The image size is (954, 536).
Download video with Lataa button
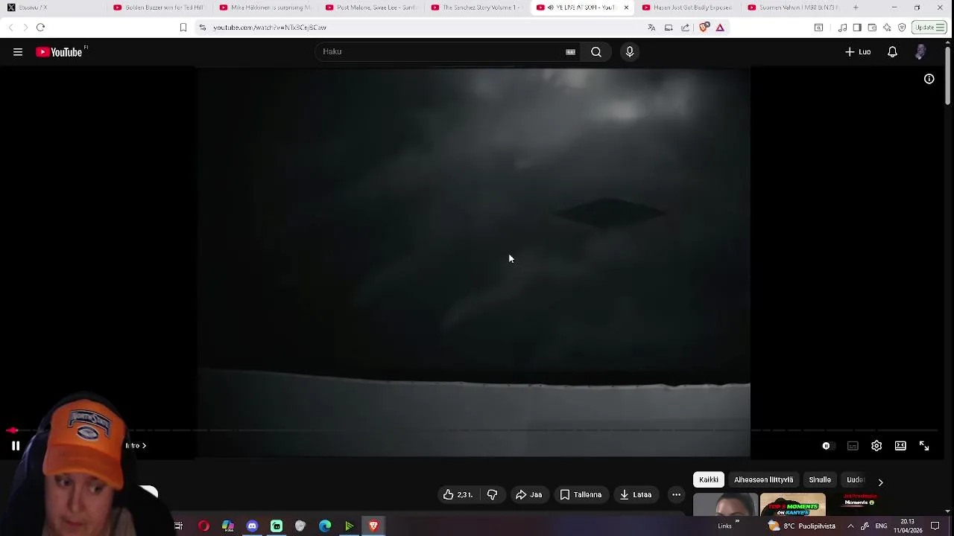point(636,494)
